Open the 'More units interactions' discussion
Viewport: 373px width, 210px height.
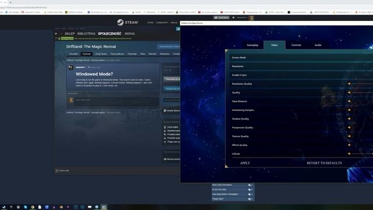pos(221,185)
